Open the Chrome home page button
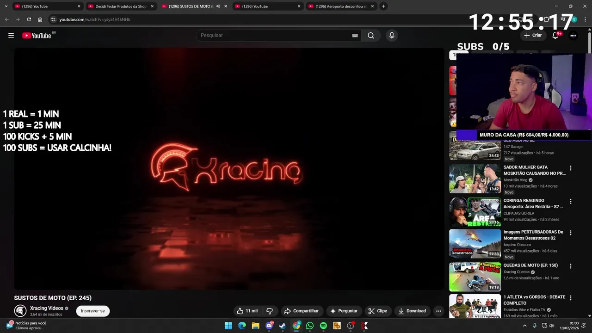Screen dimensions: 592x333 [40, 19]
